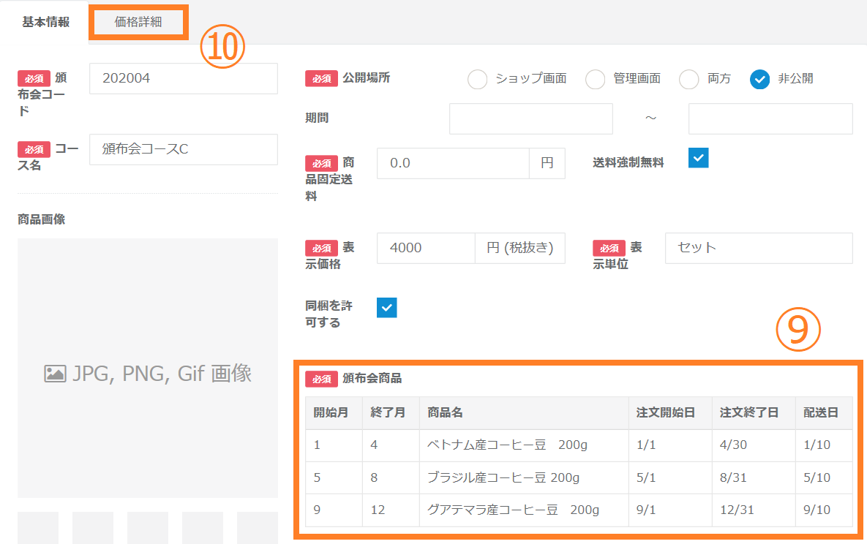Screen dimensions: 867x544
Task: Select the ベトナム産コーヒー豆 200g row
Action: tap(579, 445)
